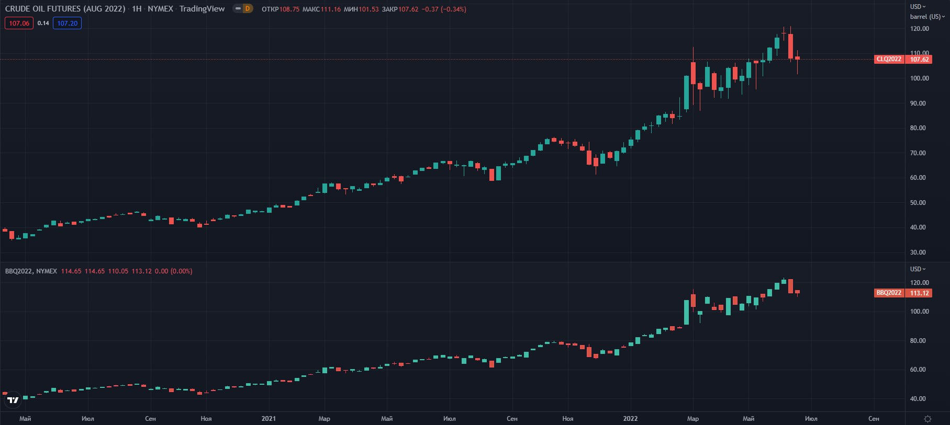Click the МИН low value 101.53
The height and width of the screenshot is (425, 950).
click(368, 9)
